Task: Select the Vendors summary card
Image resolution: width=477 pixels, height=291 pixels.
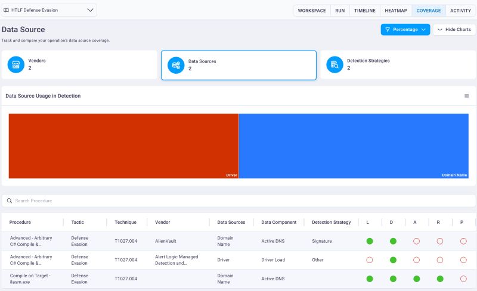Action: 79,65
